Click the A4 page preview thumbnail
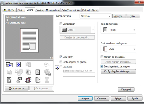144x104 pixels. point(29,40)
